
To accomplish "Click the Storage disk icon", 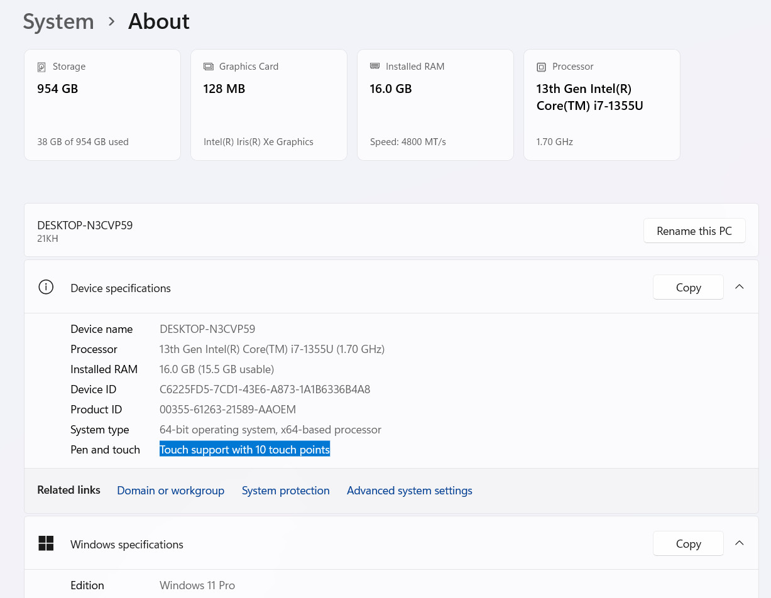I will [x=41, y=67].
